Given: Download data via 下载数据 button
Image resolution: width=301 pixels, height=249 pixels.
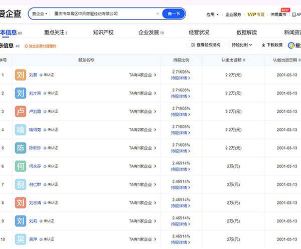Looking at the screenshot, I should (x=271, y=45).
